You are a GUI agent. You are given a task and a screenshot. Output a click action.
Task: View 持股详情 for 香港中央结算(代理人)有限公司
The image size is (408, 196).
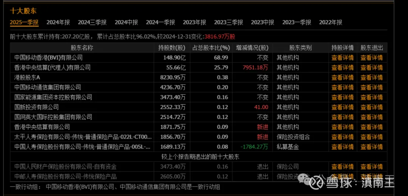point(342,68)
